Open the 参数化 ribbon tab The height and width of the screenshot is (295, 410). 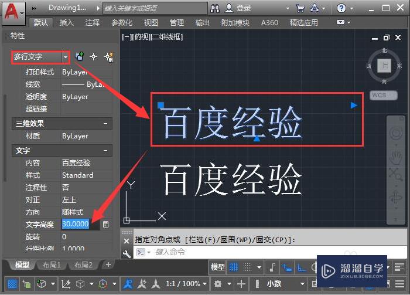point(122,23)
